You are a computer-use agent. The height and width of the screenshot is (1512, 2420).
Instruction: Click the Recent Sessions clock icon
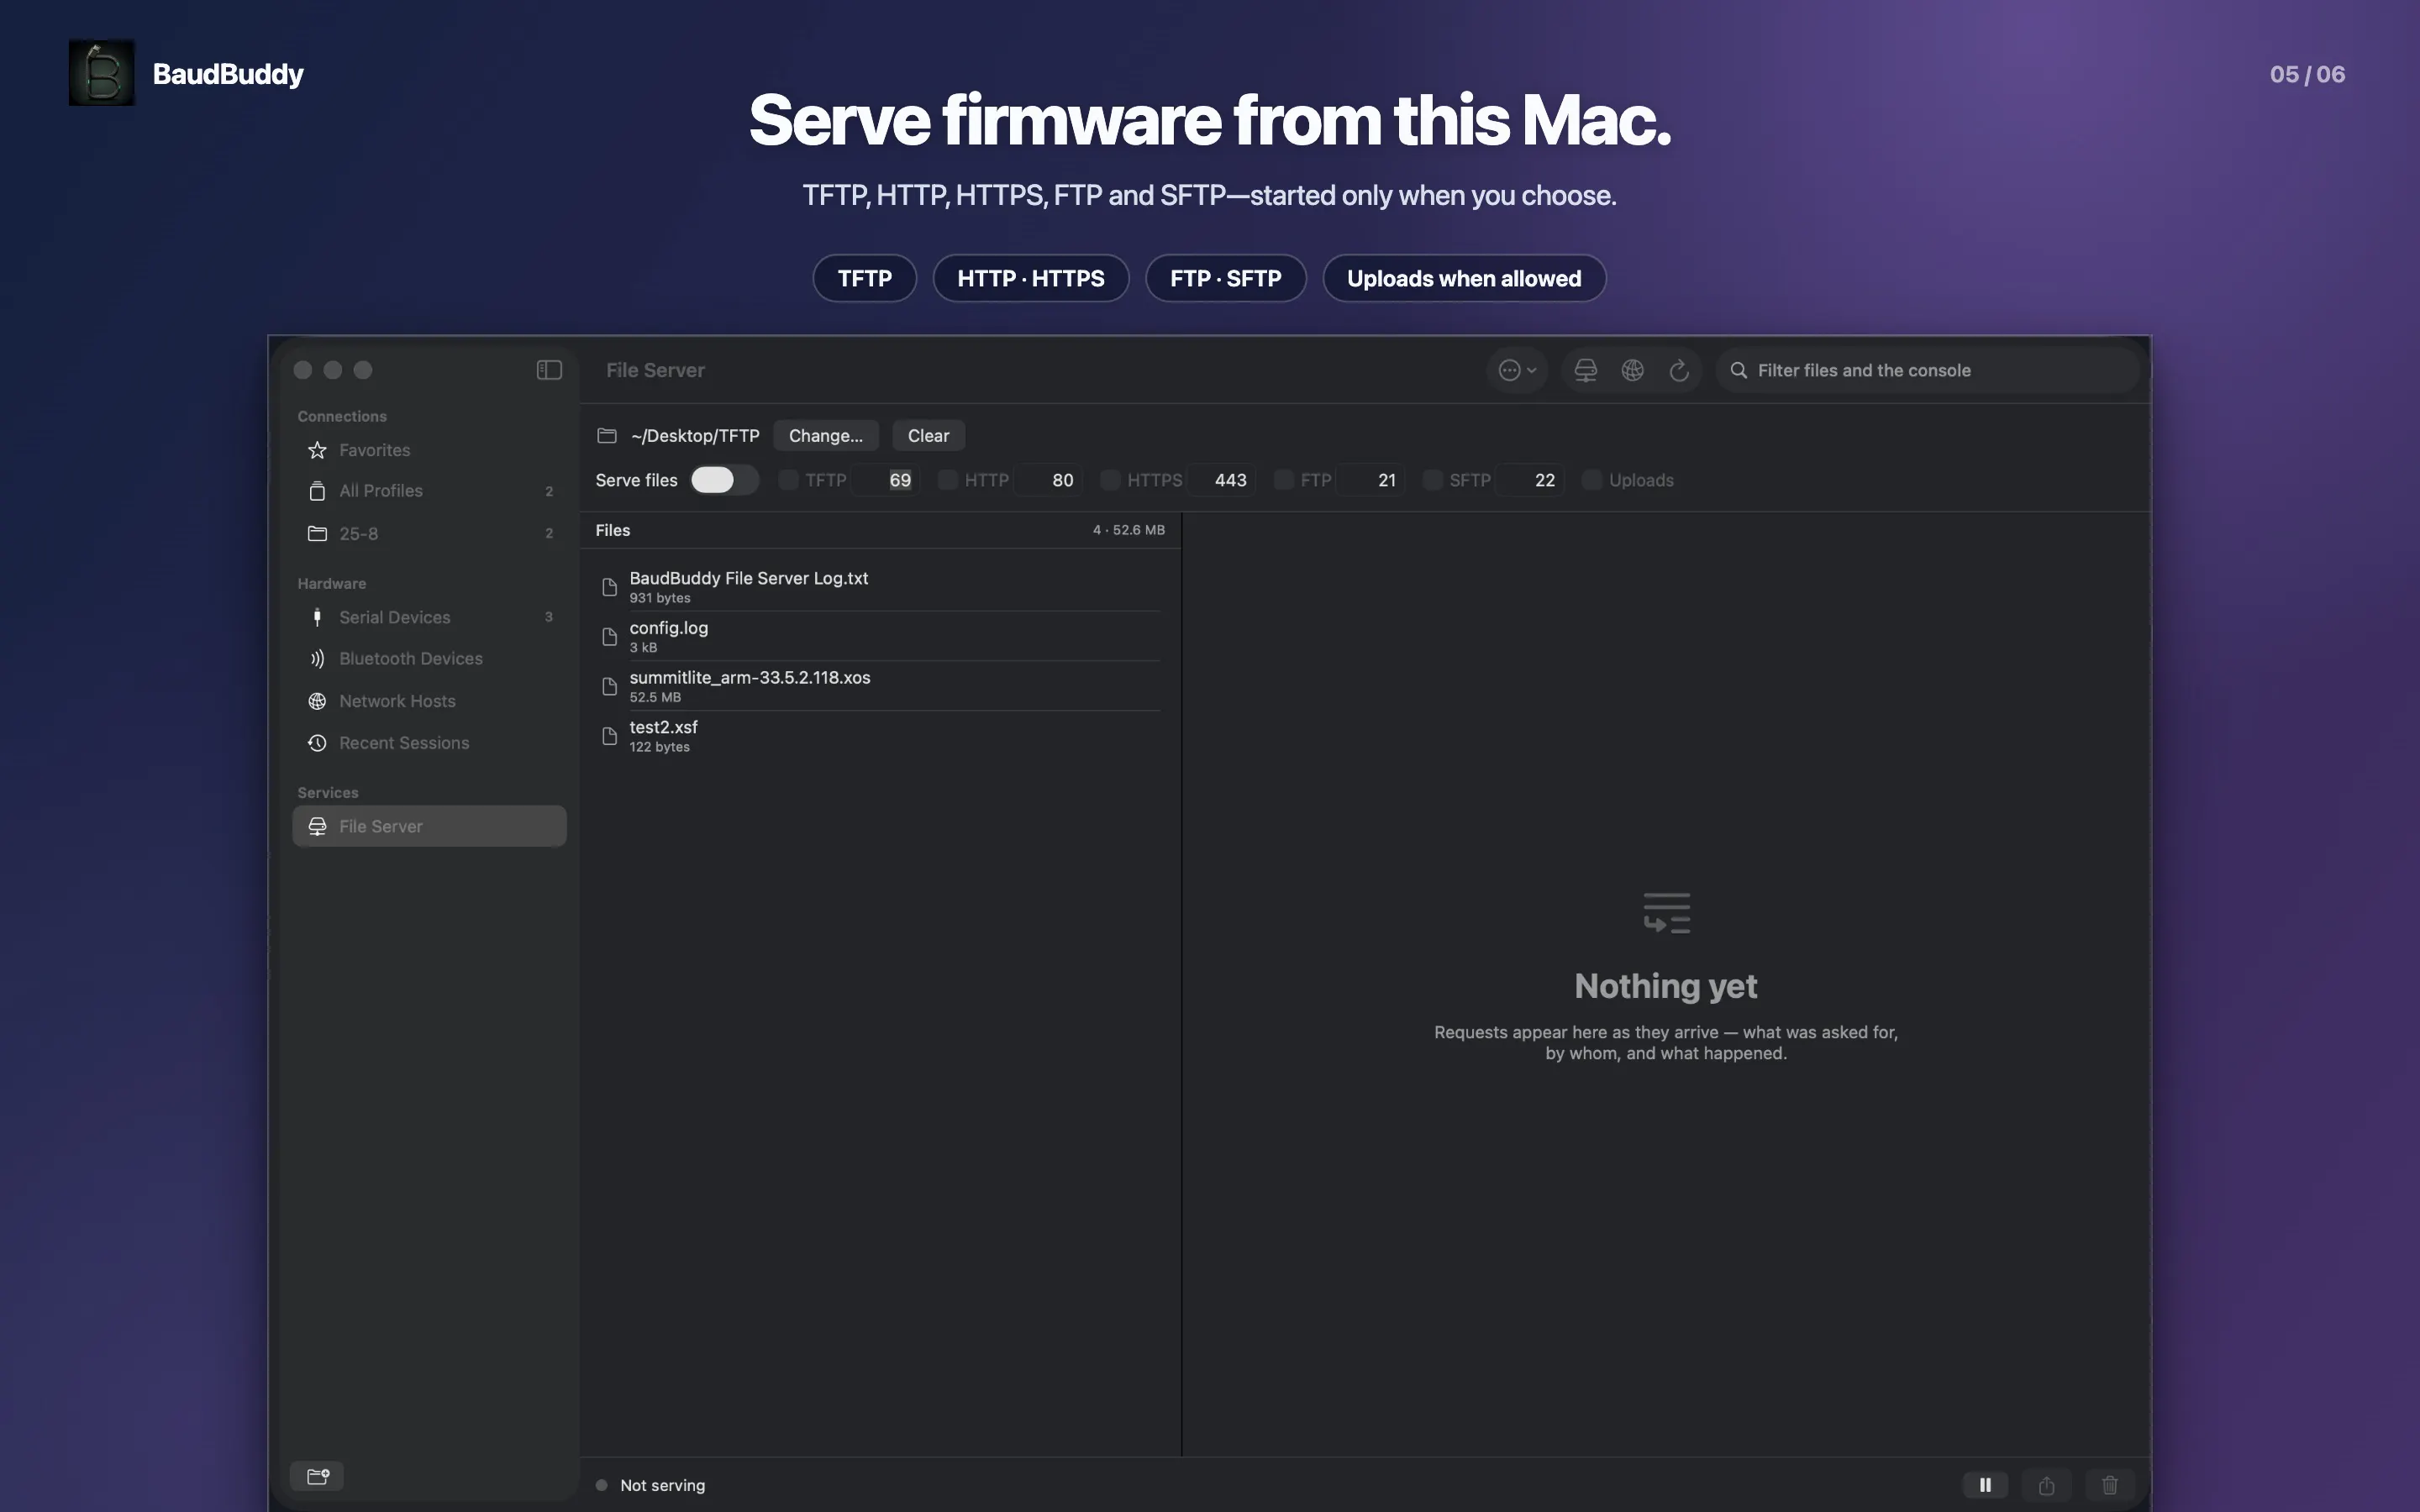[317, 743]
